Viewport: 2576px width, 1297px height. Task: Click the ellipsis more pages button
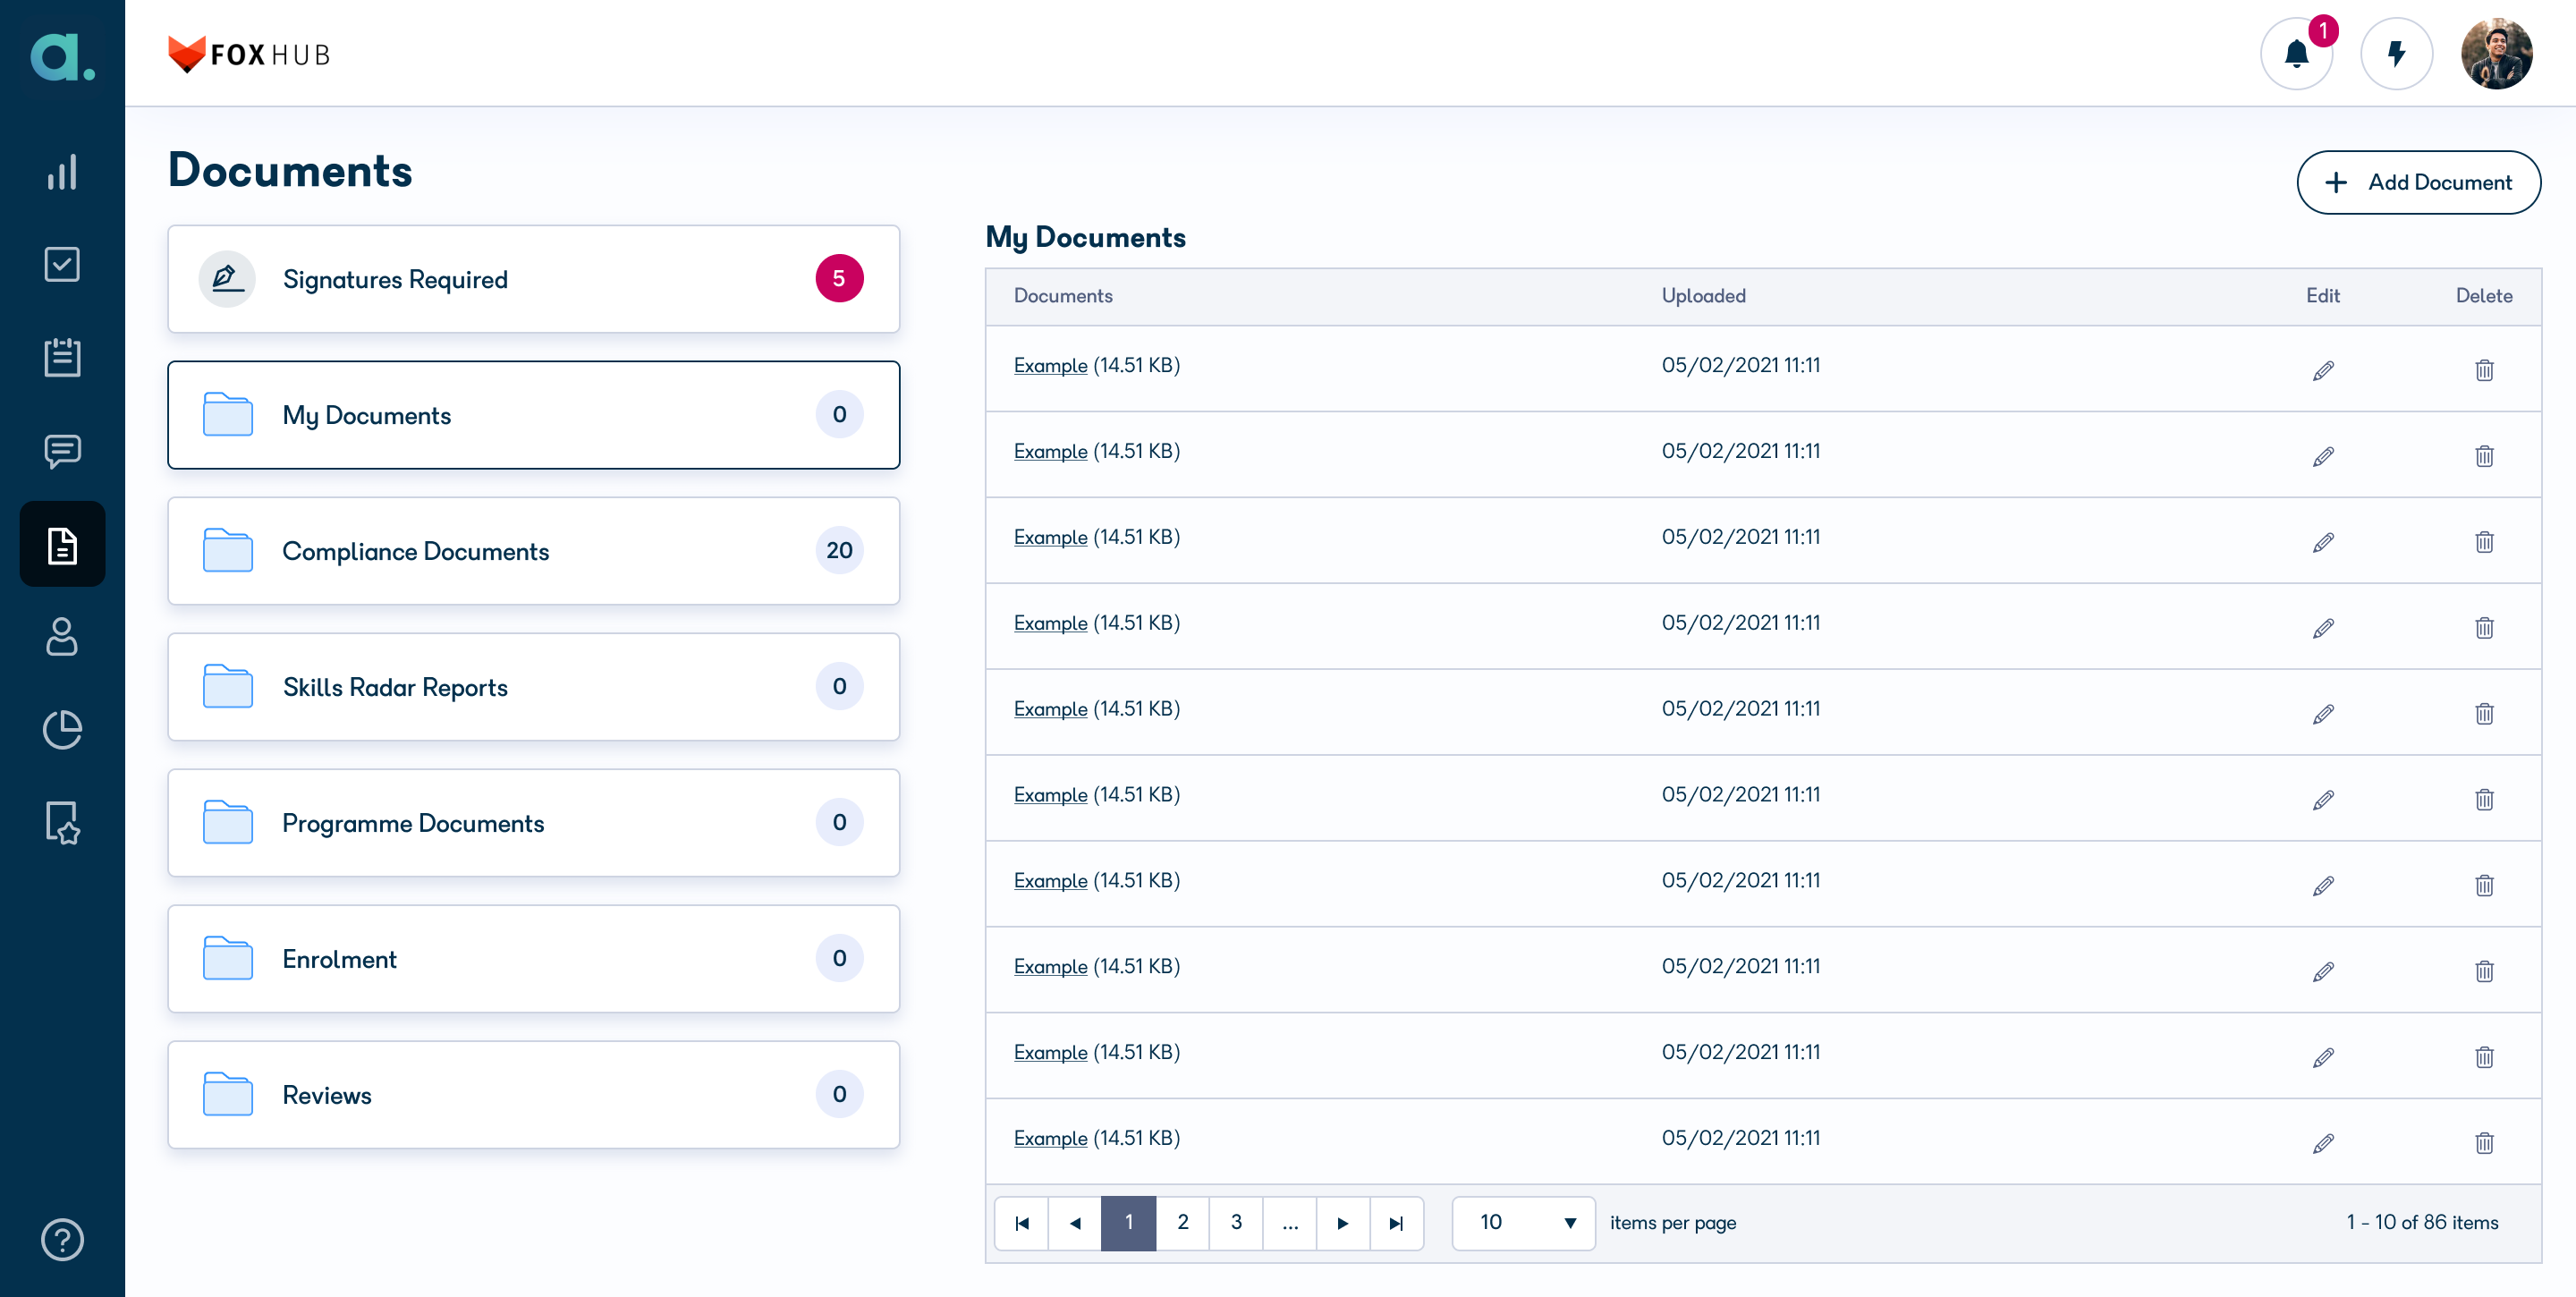[x=1290, y=1223]
